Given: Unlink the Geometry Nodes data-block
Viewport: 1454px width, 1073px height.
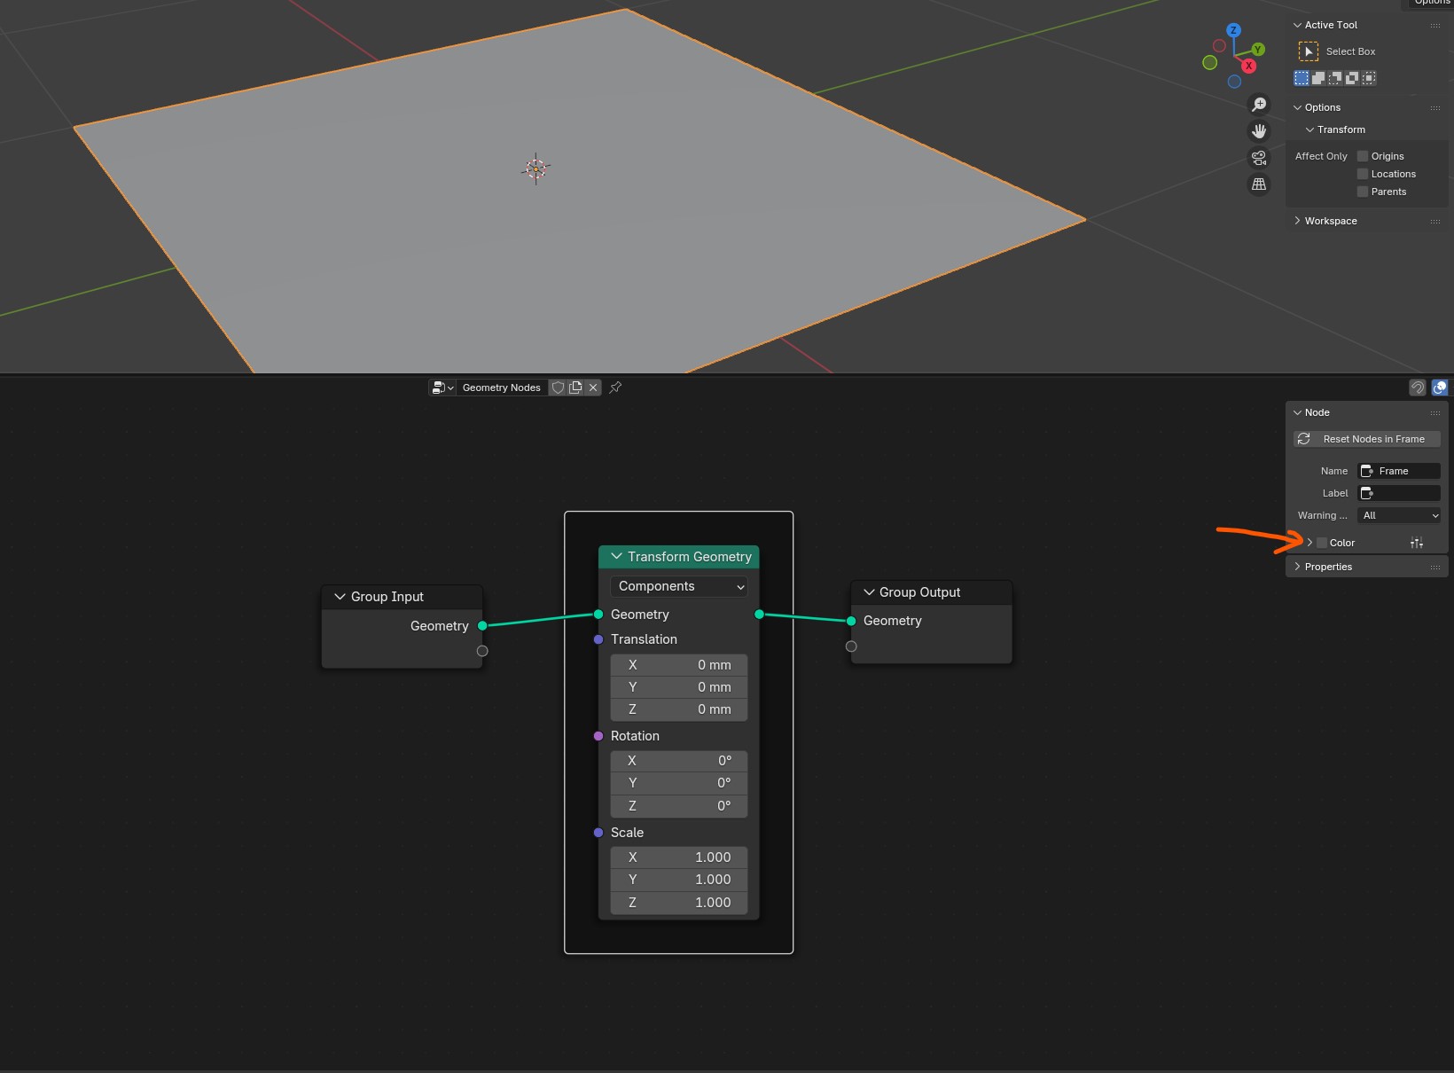Looking at the screenshot, I should coord(593,388).
